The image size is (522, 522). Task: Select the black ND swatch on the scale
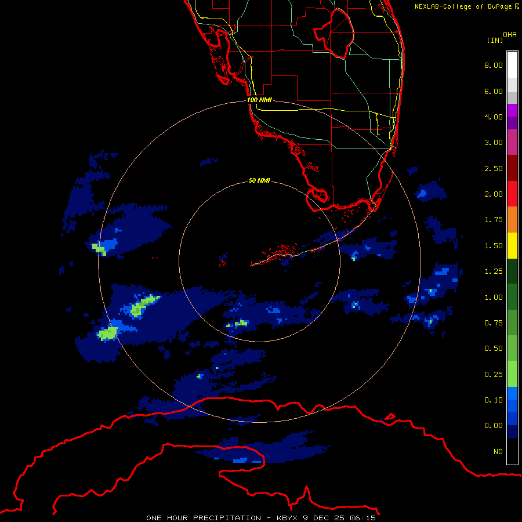pyautogui.click(x=512, y=451)
